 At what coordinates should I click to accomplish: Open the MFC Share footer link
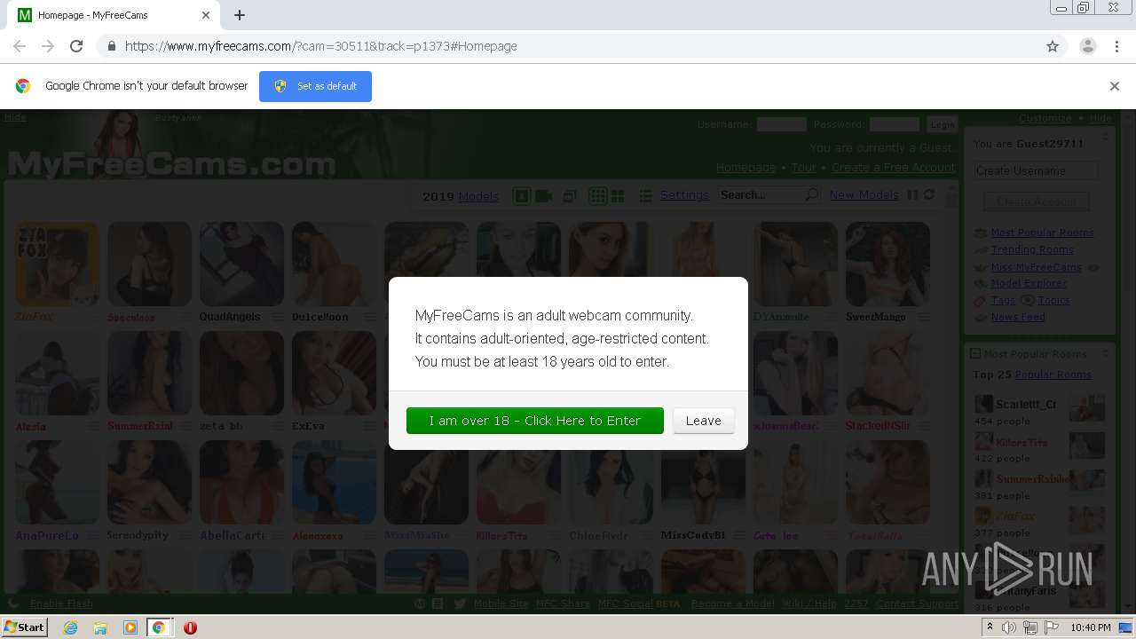tap(563, 603)
